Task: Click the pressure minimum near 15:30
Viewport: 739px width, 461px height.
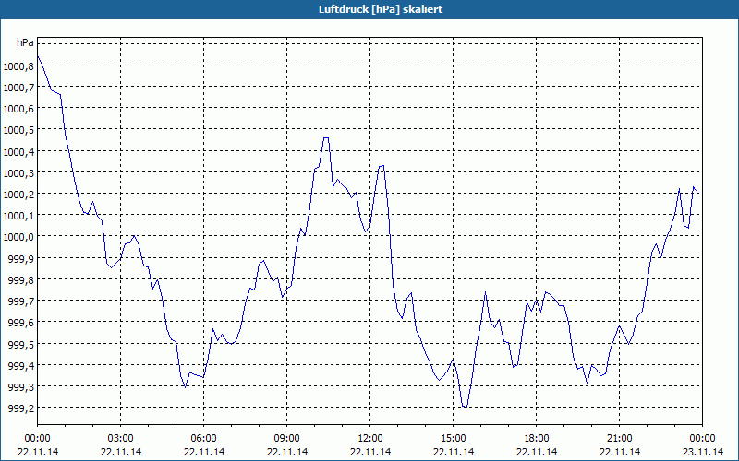Action: click(466, 407)
